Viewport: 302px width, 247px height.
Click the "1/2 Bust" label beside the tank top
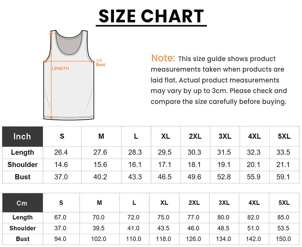click(x=100, y=63)
